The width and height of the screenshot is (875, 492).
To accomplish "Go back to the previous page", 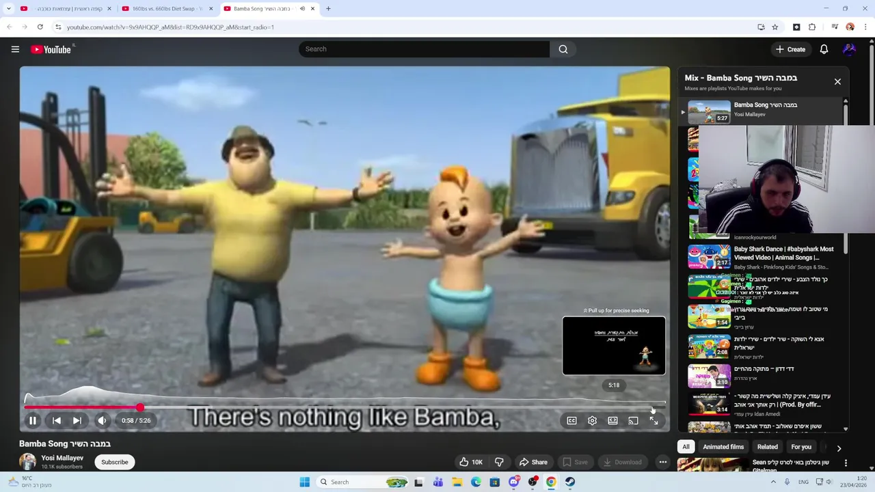I will [x=10, y=27].
